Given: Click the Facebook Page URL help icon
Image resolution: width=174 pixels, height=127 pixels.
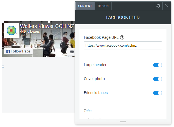Looking at the screenshot, I should [122, 37].
